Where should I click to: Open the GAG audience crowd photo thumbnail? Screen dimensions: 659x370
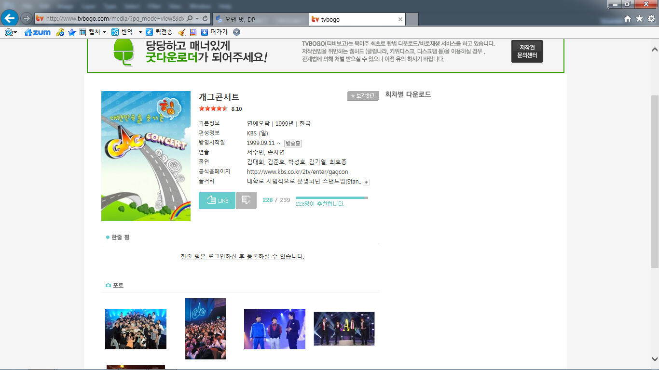point(206,329)
